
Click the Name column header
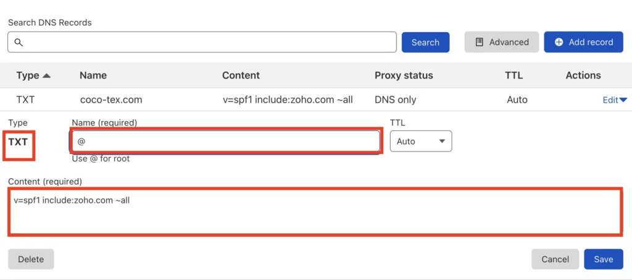point(93,75)
